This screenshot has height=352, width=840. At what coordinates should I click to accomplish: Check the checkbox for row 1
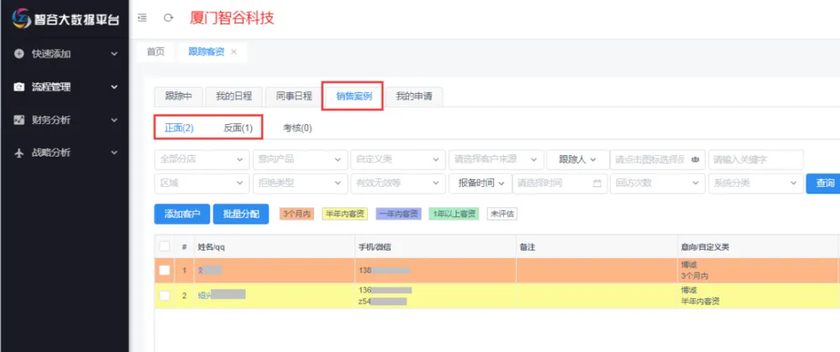[x=165, y=270]
